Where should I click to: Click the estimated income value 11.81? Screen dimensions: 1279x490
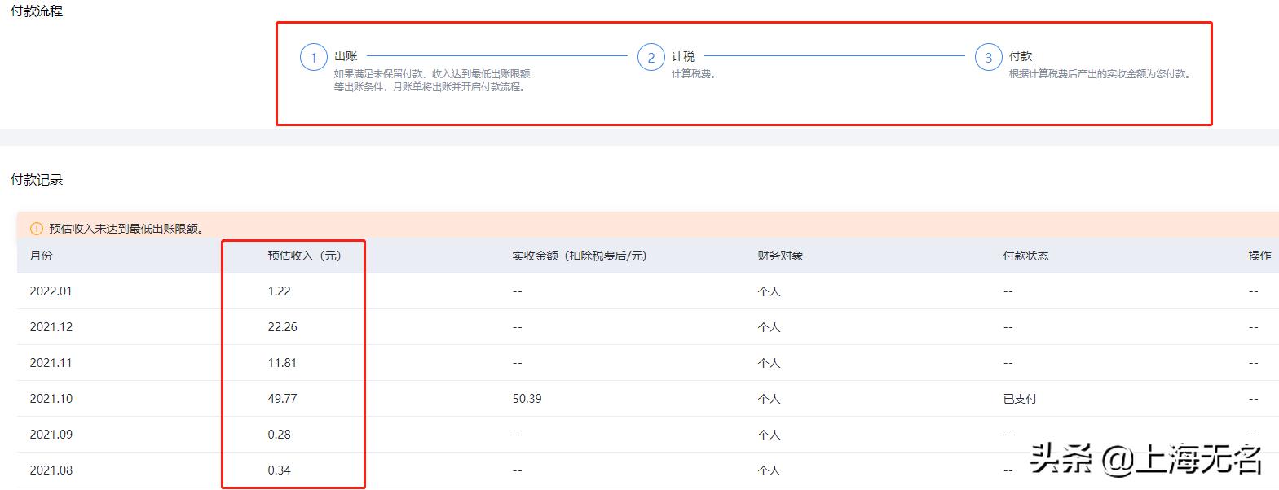[x=282, y=363]
